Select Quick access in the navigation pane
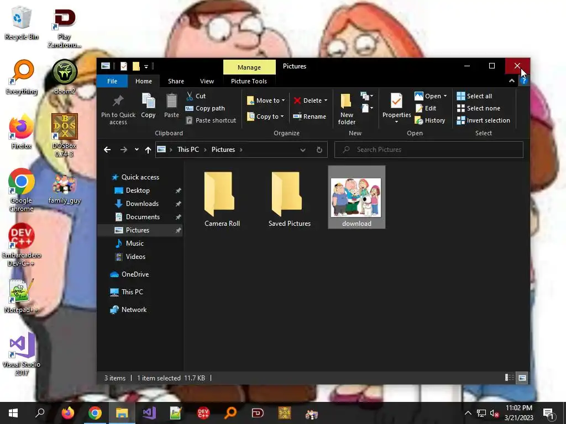This screenshot has height=424, width=566. [x=140, y=177]
